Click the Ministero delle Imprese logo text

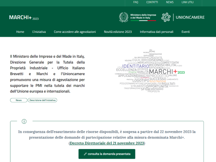[x=143, y=17]
